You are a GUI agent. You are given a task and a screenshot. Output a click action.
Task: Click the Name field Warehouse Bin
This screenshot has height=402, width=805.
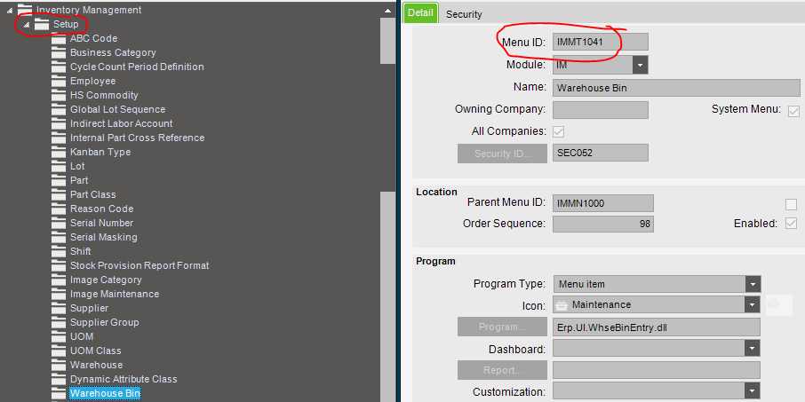point(677,88)
